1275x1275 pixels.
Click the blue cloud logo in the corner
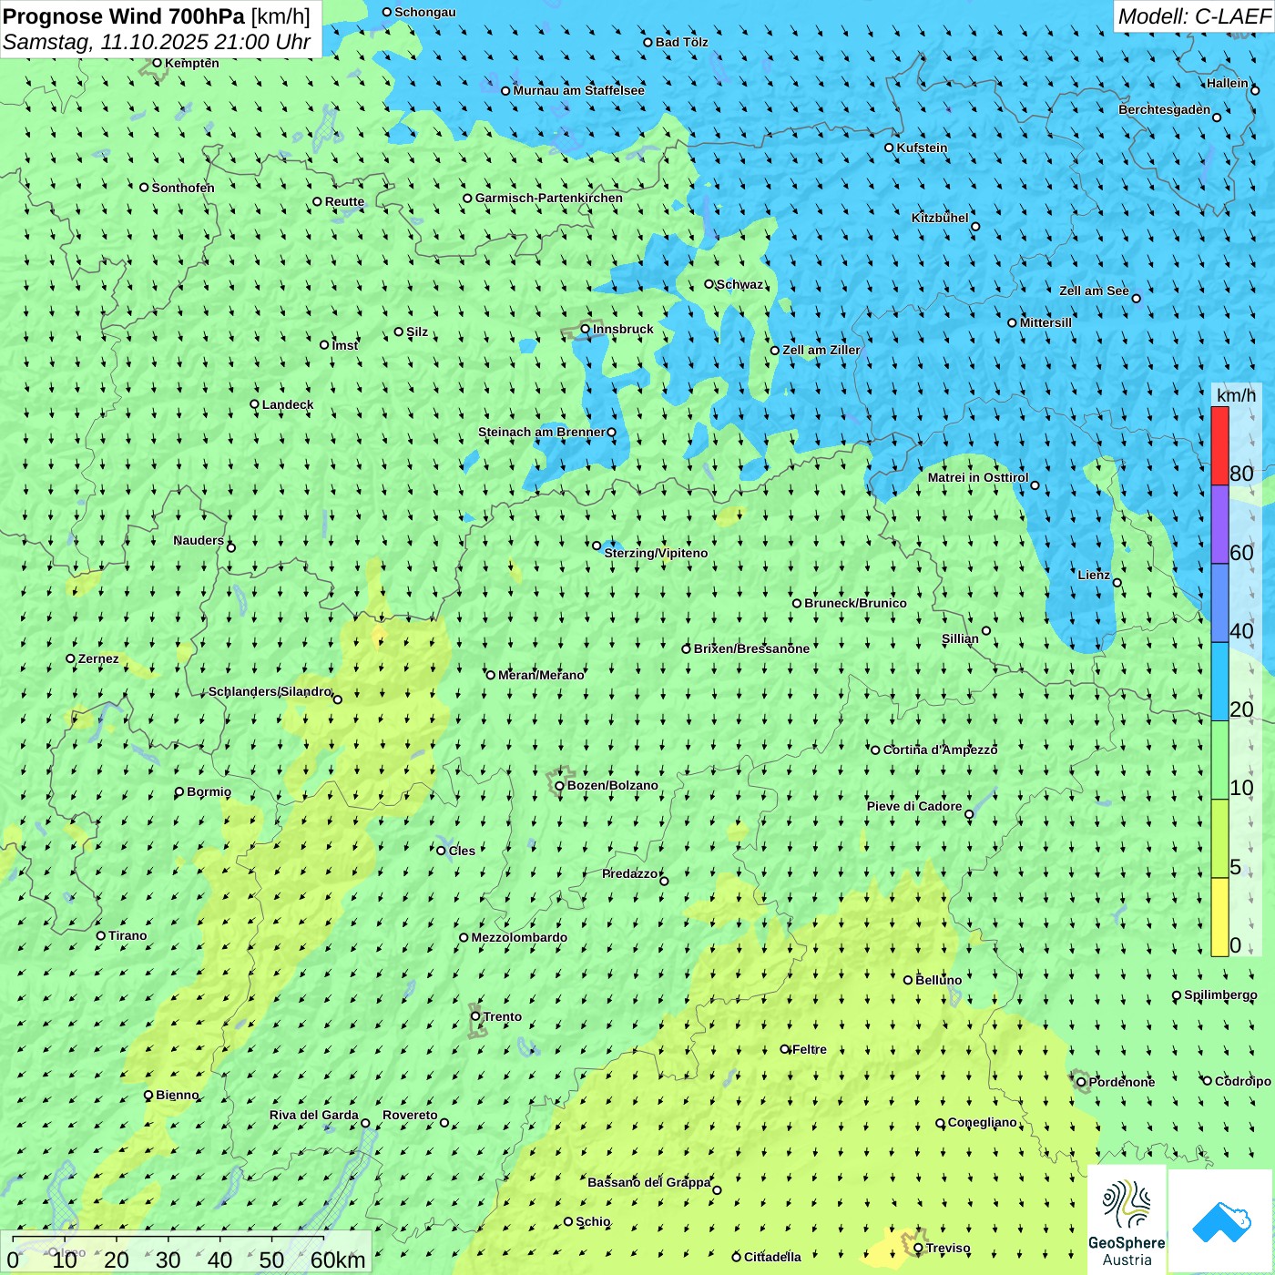pos(1221,1221)
